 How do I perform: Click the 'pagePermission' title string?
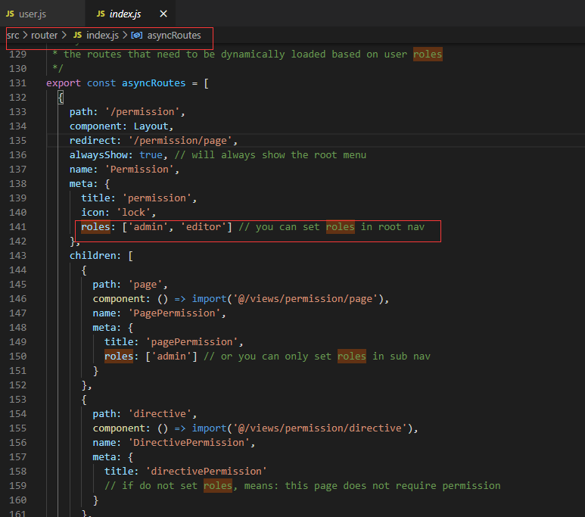tap(191, 342)
